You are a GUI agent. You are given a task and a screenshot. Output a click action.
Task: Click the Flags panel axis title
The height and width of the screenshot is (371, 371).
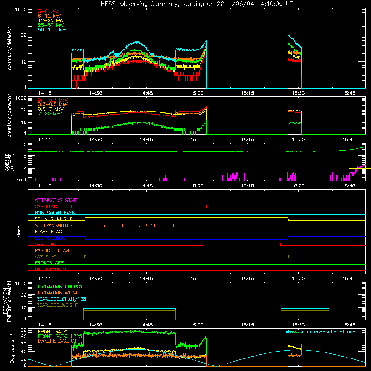pyautogui.click(x=19, y=231)
